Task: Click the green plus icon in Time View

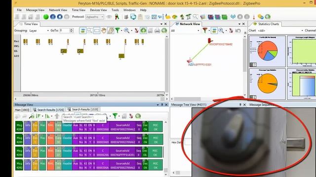Action: pyautogui.click(x=143, y=30)
